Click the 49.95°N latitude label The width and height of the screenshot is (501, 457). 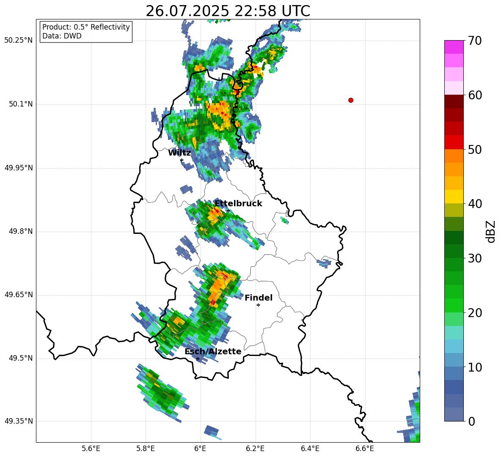(18, 168)
